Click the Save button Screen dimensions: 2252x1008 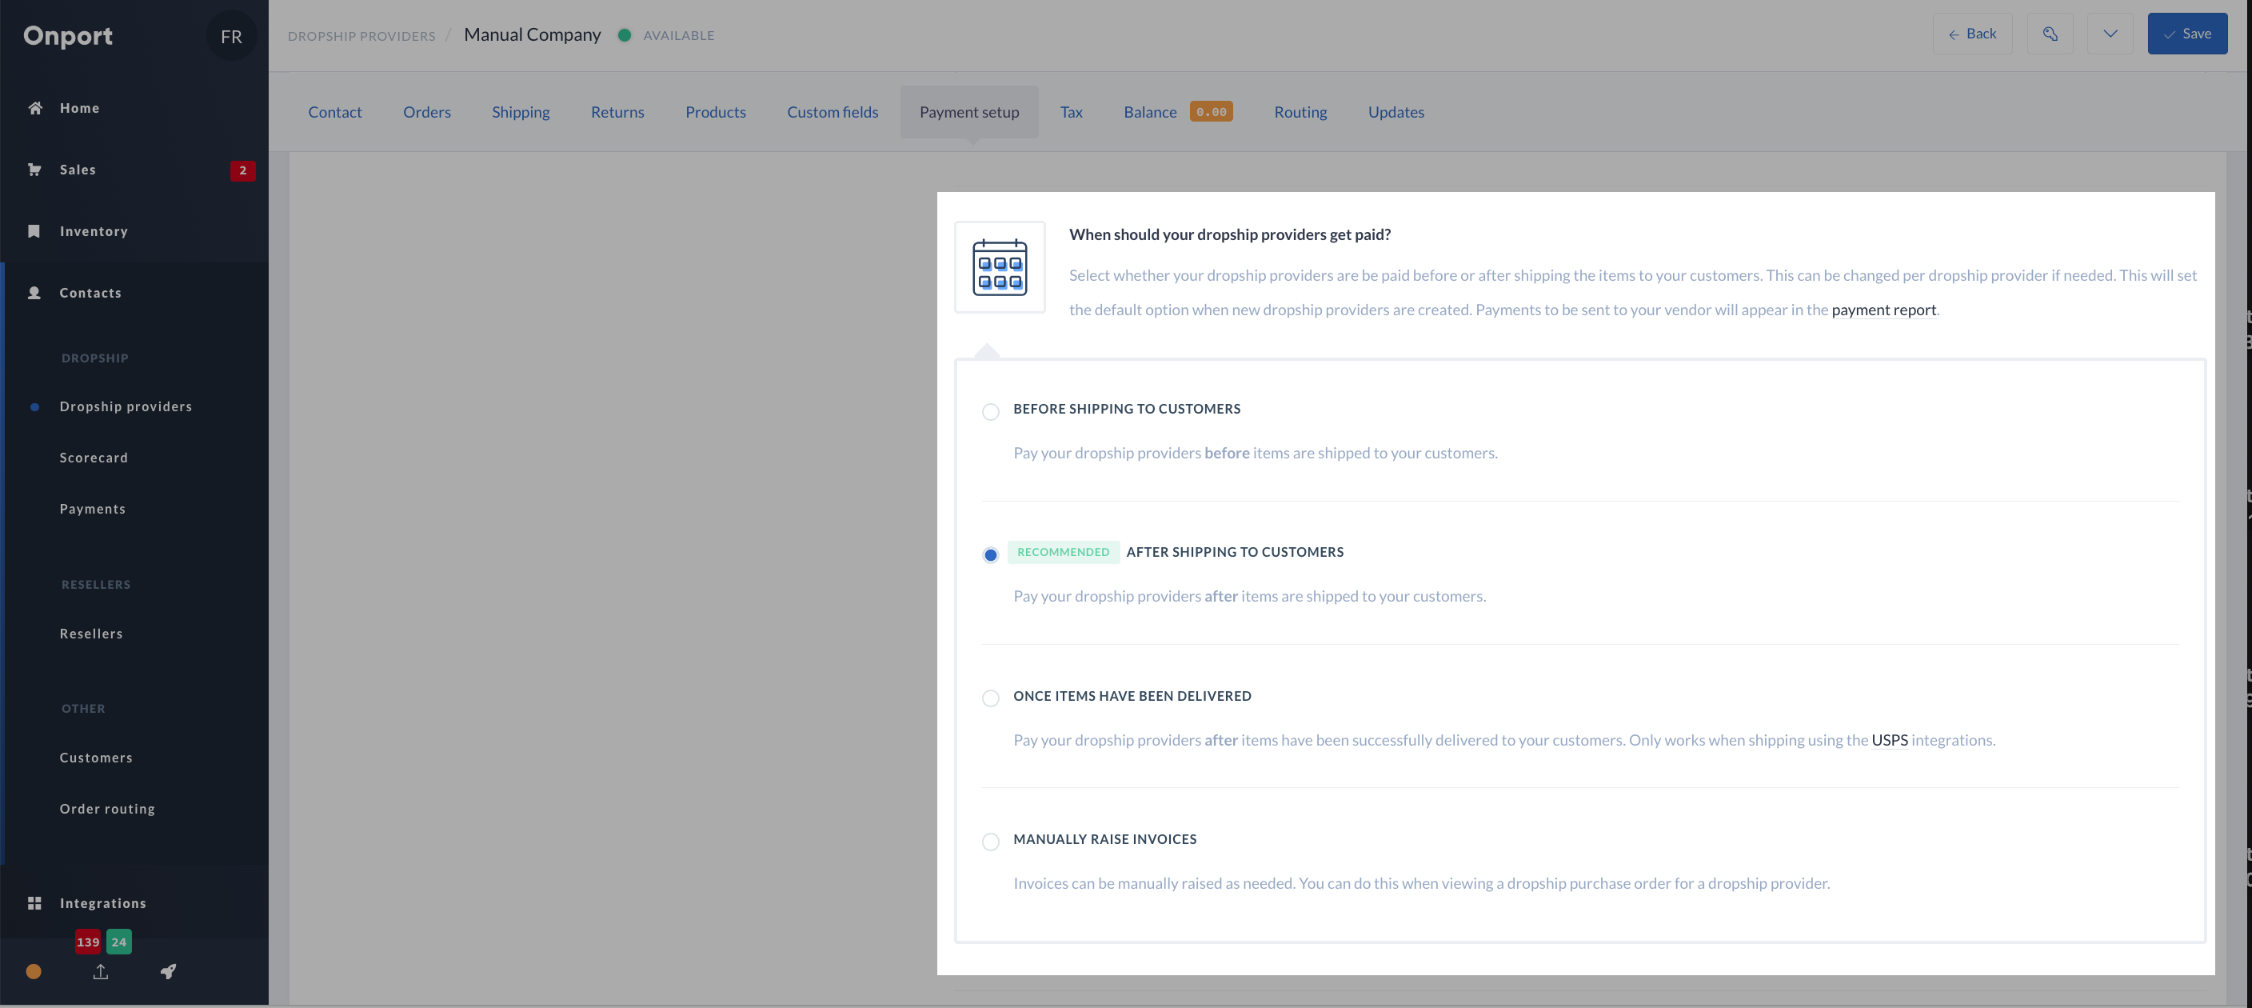click(2187, 34)
